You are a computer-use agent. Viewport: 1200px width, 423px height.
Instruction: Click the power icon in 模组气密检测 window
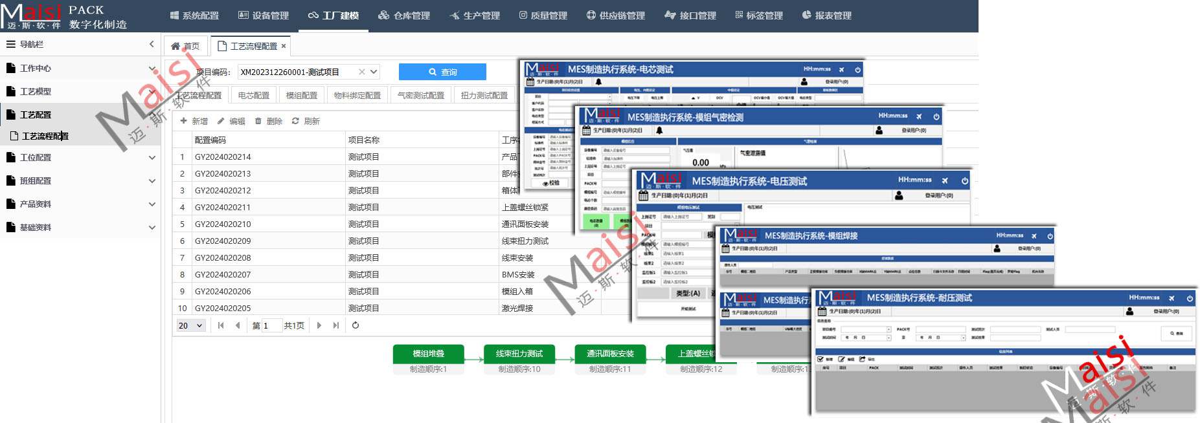(x=936, y=116)
